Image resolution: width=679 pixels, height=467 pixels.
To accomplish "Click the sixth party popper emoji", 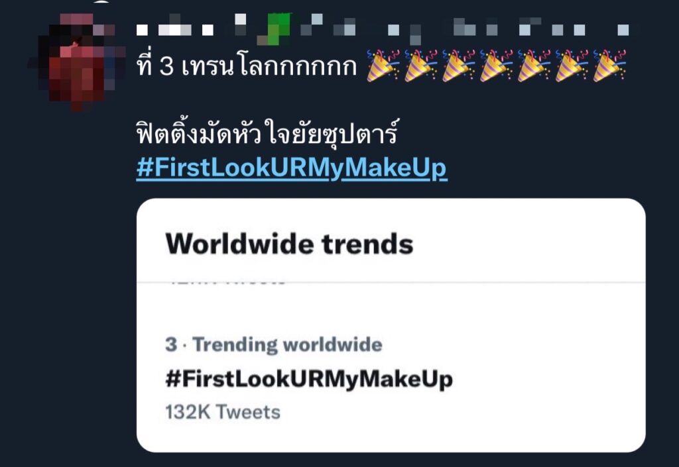I will tap(572, 68).
